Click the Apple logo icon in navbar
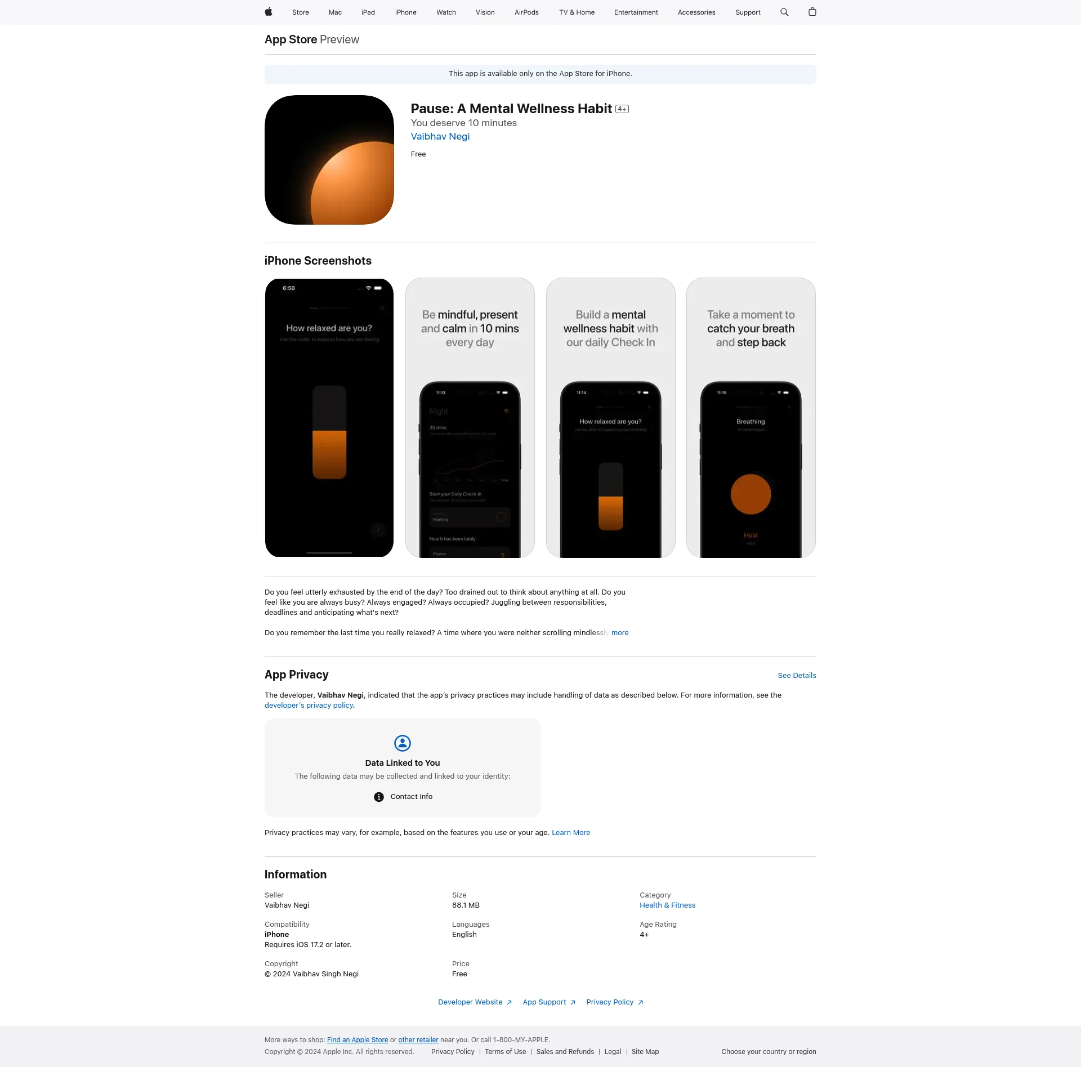 pyautogui.click(x=269, y=12)
